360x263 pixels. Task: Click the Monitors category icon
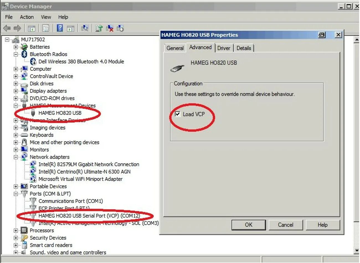tap(24, 150)
